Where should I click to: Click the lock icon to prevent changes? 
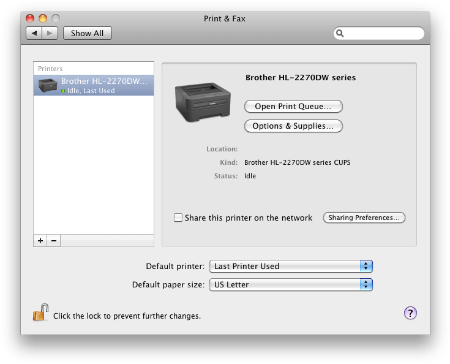(x=40, y=313)
